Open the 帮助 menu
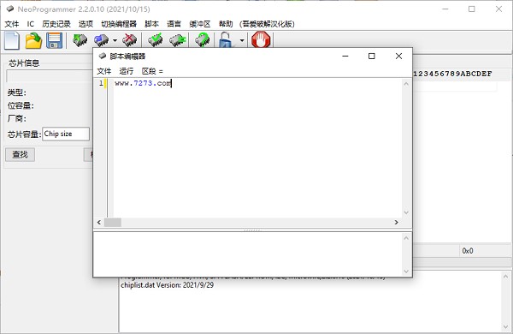Screen dimensions: 513x334 point(226,24)
